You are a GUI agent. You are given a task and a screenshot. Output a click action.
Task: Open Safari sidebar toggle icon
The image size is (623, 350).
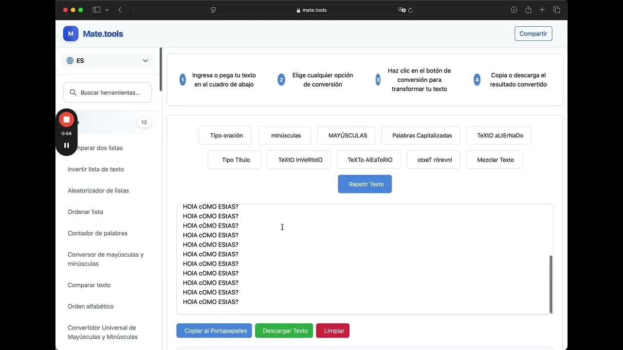(96, 10)
